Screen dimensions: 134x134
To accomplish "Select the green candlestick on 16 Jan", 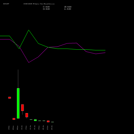I will (x=35, y=120).
